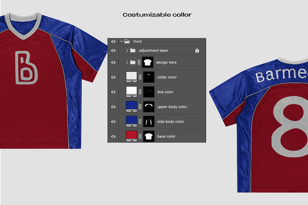Click the adjustment layer folder icon
The height and width of the screenshot is (205, 308).
click(133, 50)
